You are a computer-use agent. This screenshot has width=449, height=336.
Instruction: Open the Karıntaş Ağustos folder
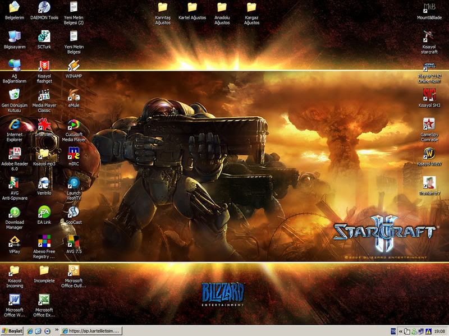pyautogui.click(x=163, y=13)
